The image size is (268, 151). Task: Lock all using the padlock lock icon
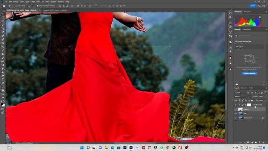point(252,101)
